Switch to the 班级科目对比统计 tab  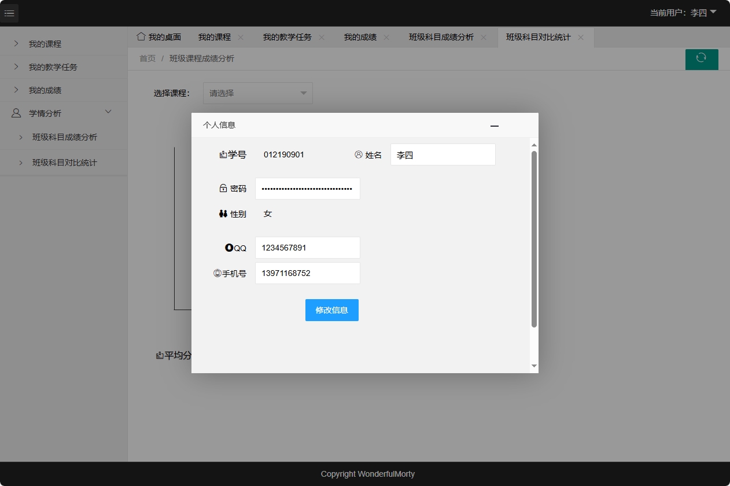[538, 36]
